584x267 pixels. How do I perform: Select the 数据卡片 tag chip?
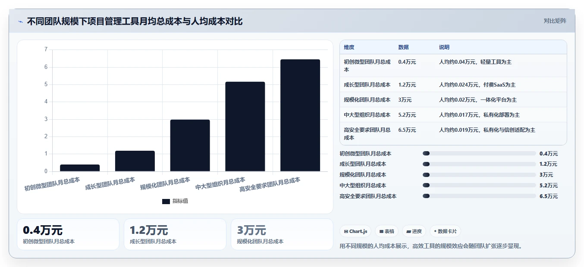click(445, 231)
